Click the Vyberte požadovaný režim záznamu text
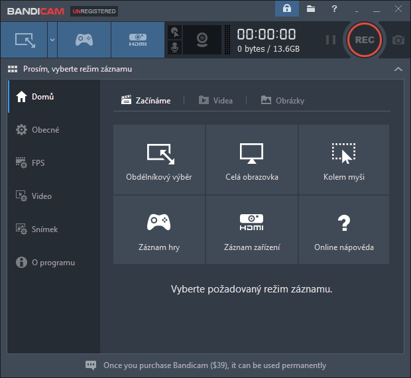This screenshot has width=411, height=378. click(252, 289)
